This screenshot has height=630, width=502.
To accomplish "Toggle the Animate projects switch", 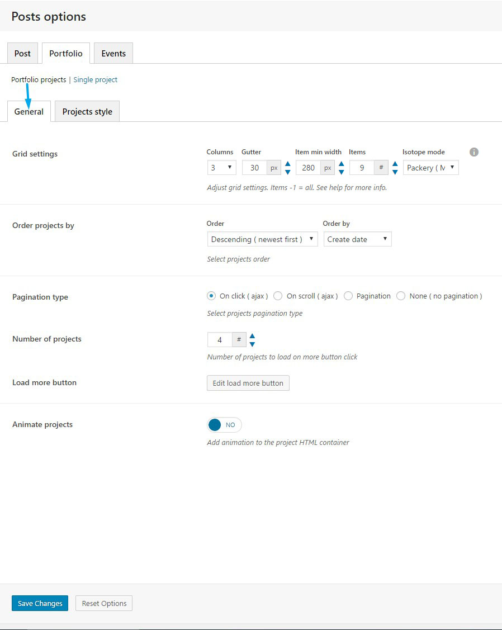I will click(x=224, y=425).
